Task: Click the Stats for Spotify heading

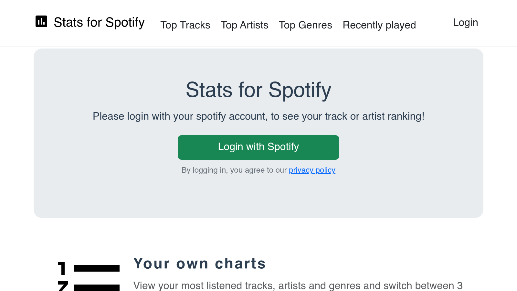Action: [258, 91]
